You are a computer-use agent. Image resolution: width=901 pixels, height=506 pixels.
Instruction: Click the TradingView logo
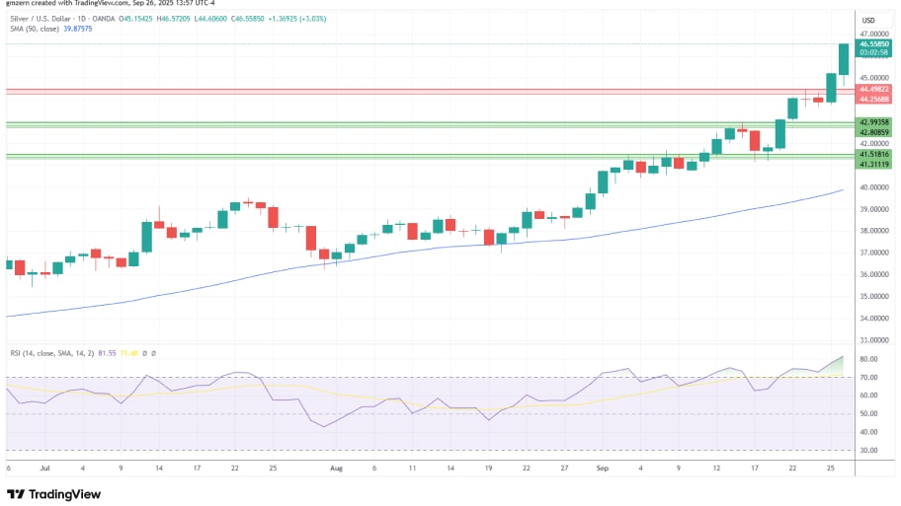54,493
